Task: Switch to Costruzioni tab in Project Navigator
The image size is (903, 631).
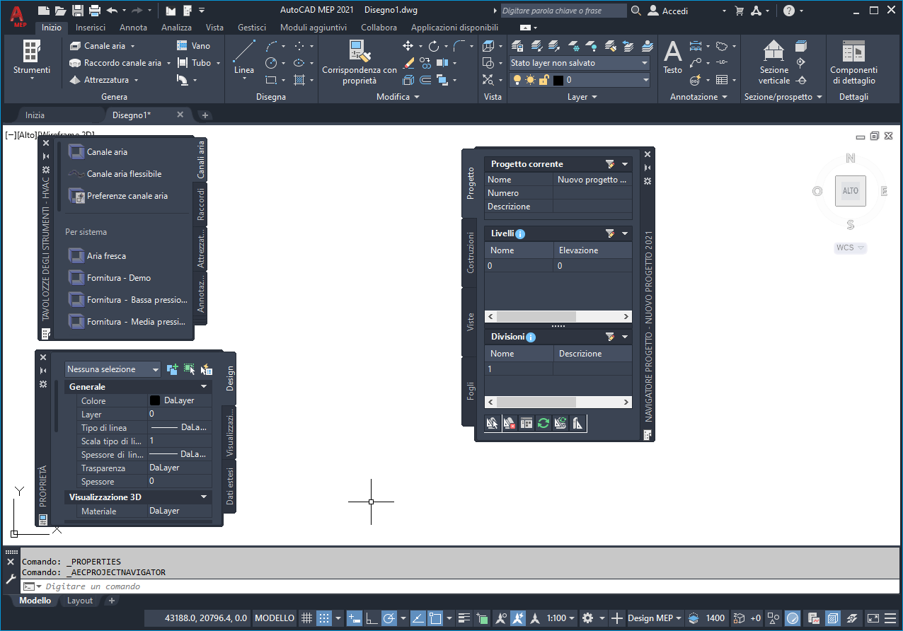Action: click(x=470, y=253)
